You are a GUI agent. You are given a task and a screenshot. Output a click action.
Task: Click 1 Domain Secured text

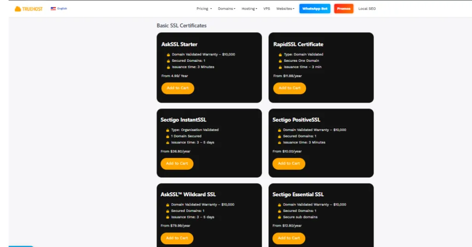tap(186, 136)
